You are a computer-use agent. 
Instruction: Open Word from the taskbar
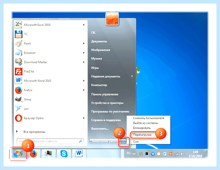(x=79, y=153)
